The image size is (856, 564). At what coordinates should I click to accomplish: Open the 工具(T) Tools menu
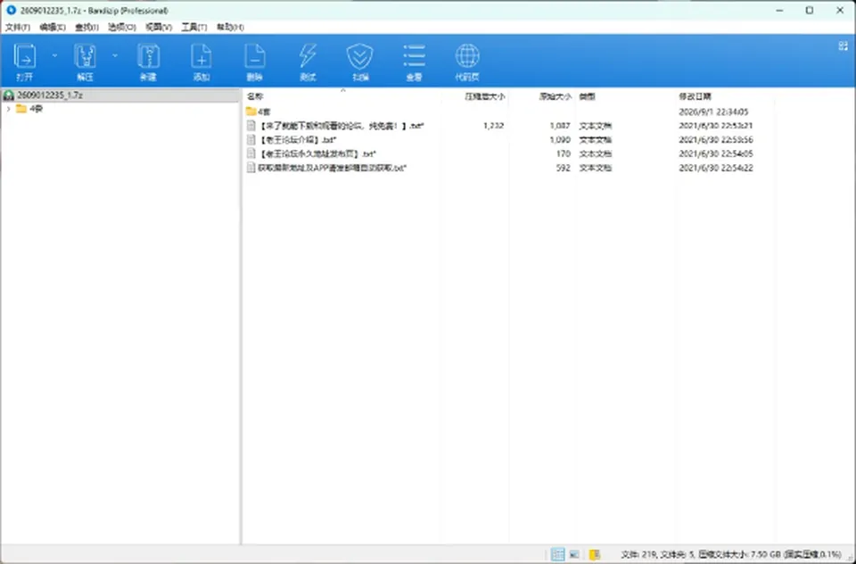coord(193,27)
